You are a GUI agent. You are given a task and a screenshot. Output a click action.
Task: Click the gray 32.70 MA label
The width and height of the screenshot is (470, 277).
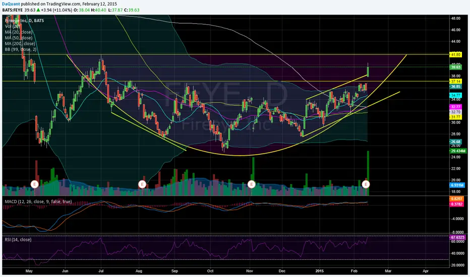pyautogui.click(x=455, y=112)
